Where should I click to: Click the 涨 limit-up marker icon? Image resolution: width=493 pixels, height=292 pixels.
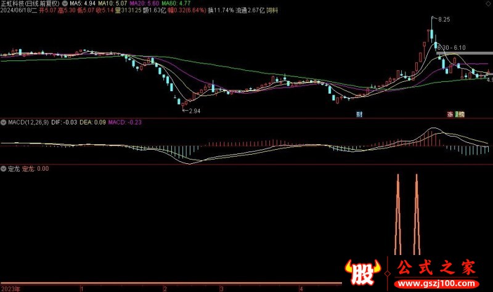(450, 115)
